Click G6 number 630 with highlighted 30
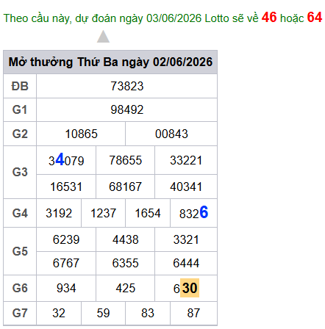Image resolution: width=325 pixels, height=329 pixels. coord(186,288)
